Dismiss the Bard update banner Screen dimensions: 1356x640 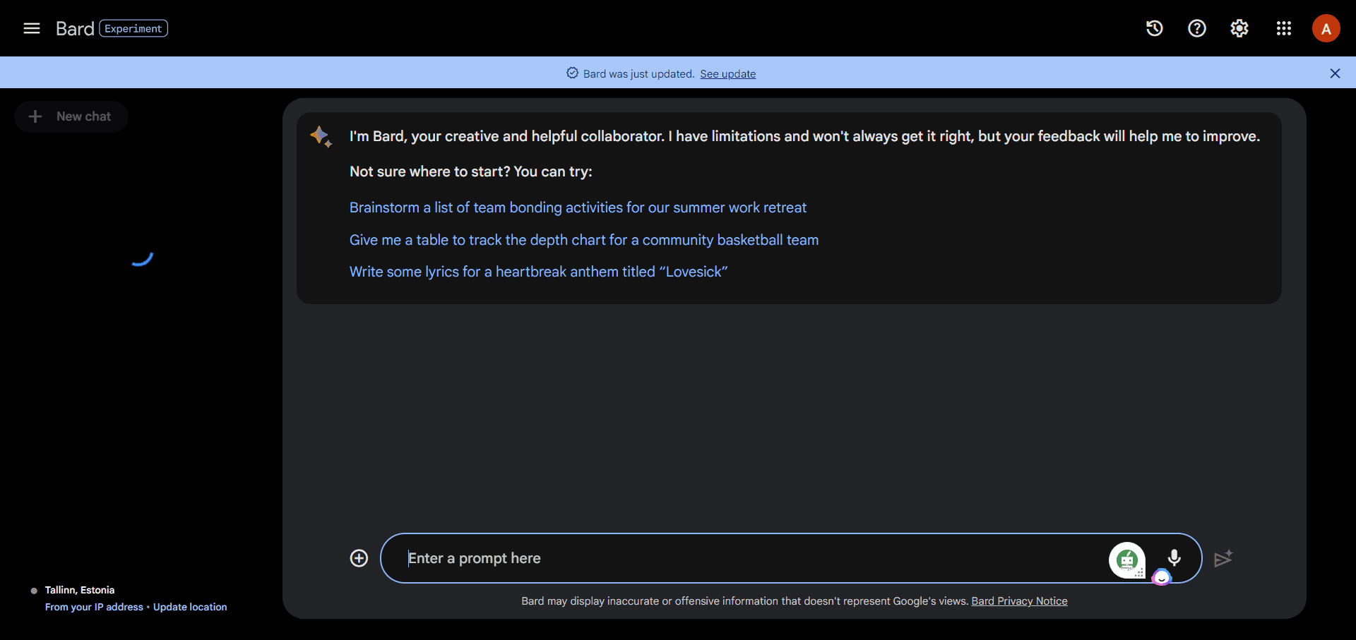tap(1335, 73)
